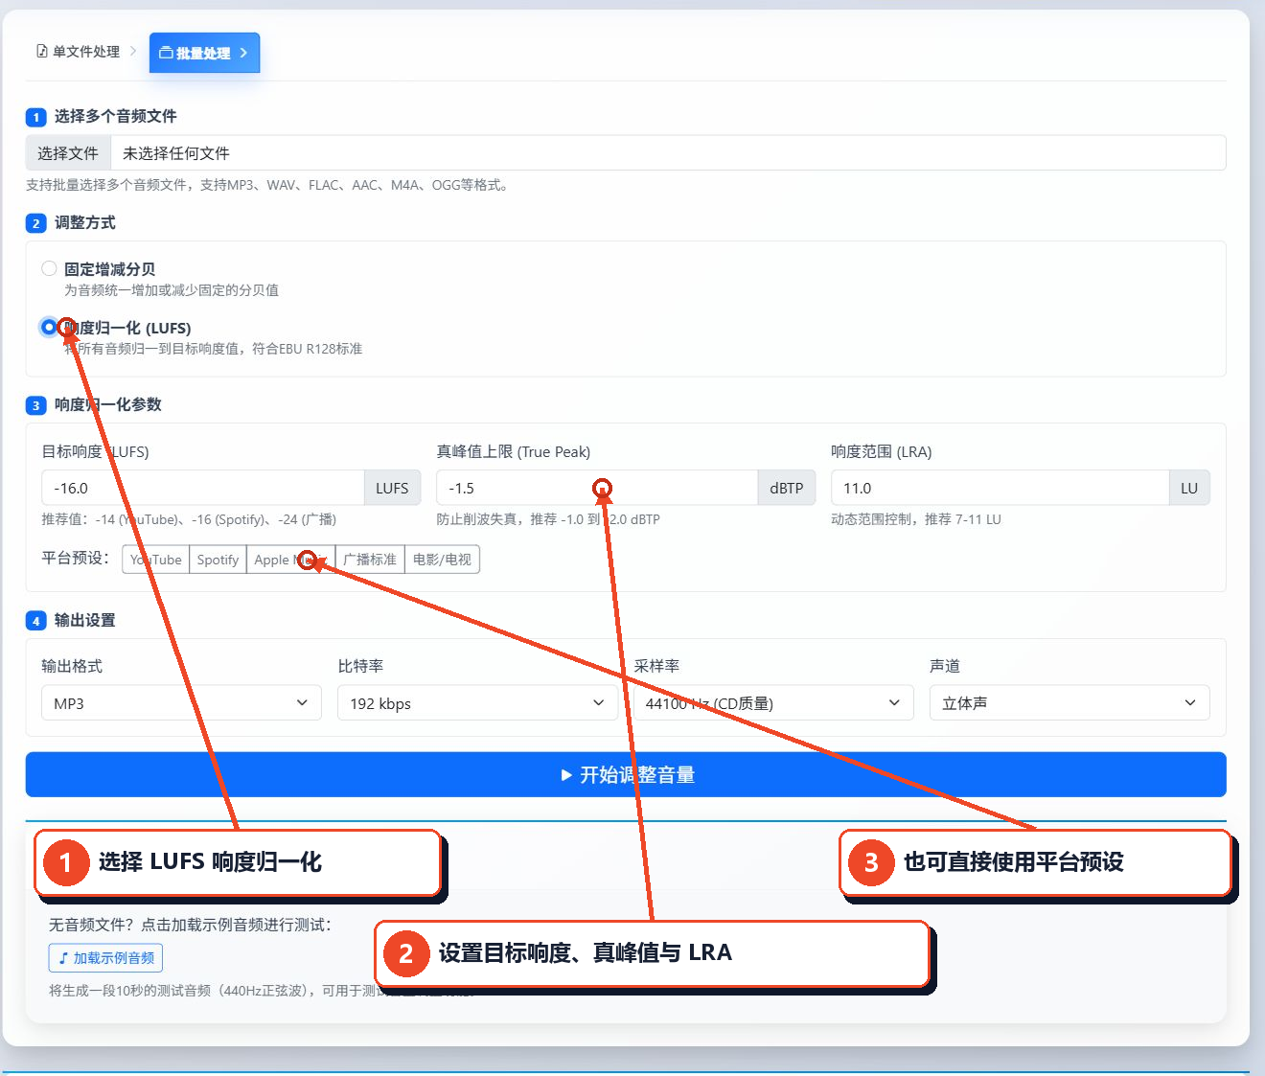
Task: Focus the 响度范围 field showing 11.0
Action: [1000, 488]
